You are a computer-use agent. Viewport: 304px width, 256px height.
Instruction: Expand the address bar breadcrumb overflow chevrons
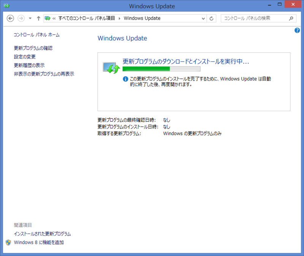coord(54,18)
